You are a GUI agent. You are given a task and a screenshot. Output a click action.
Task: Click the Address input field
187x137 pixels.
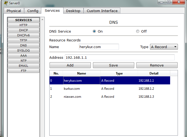point(119,57)
